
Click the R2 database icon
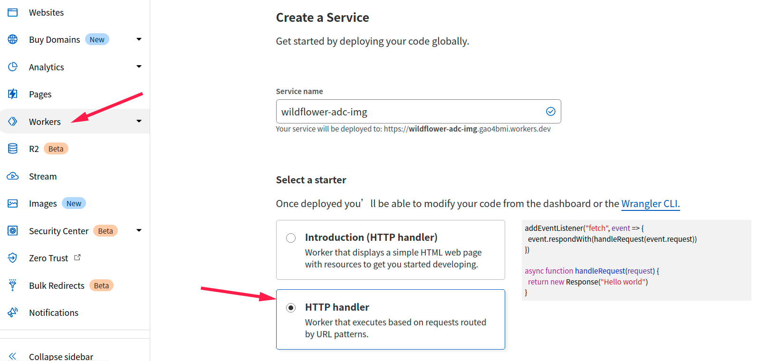coord(13,149)
